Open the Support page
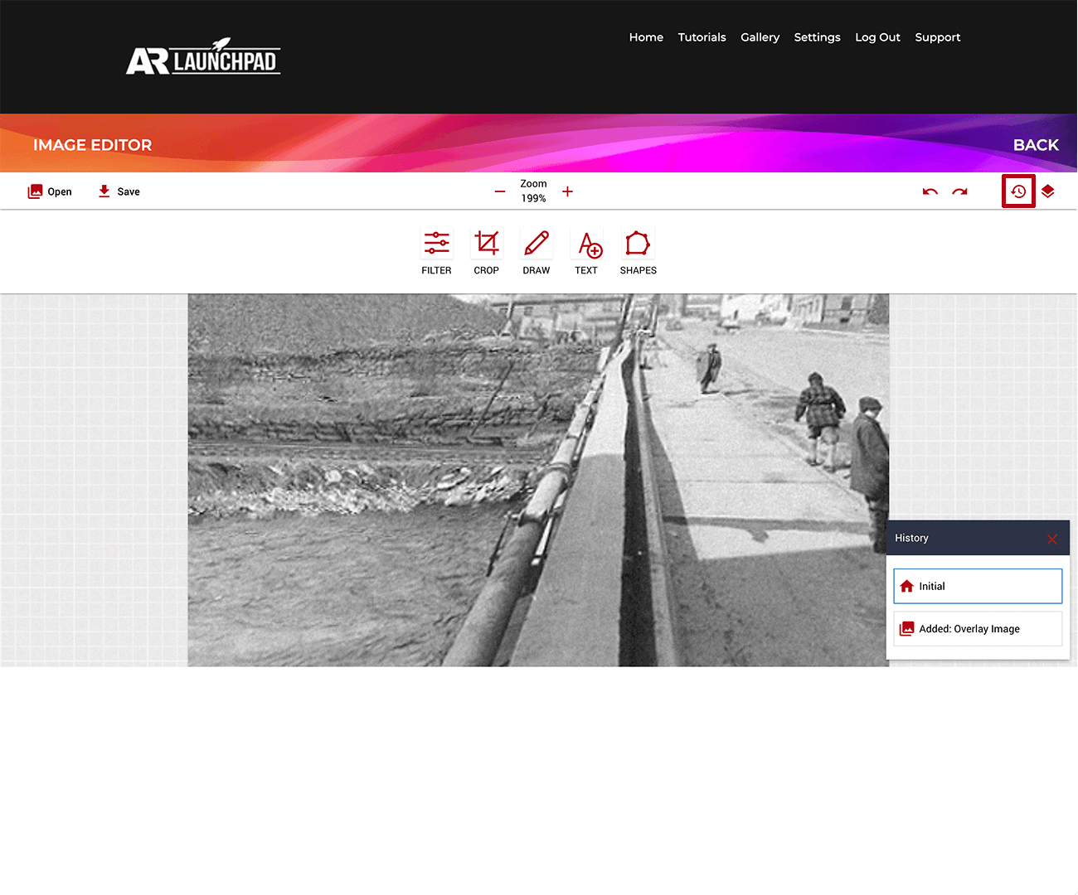The image size is (1078, 895). 937,37
